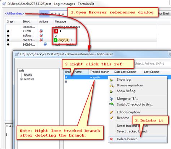Click the Edit description pencil icon
Image resolution: width=171 pixels, height=149 pixels.
pos(111,112)
